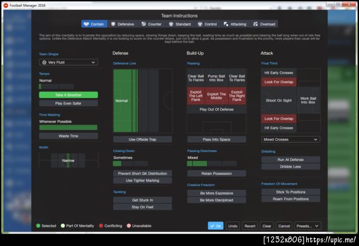The width and height of the screenshot is (359, 246).
Task: Select Play Out Of Defense
Action: [217, 110]
